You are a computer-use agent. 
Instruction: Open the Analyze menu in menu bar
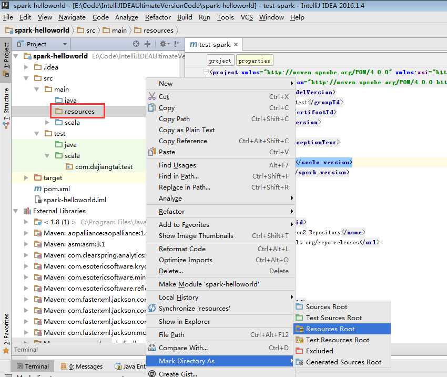click(x=127, y=17)
